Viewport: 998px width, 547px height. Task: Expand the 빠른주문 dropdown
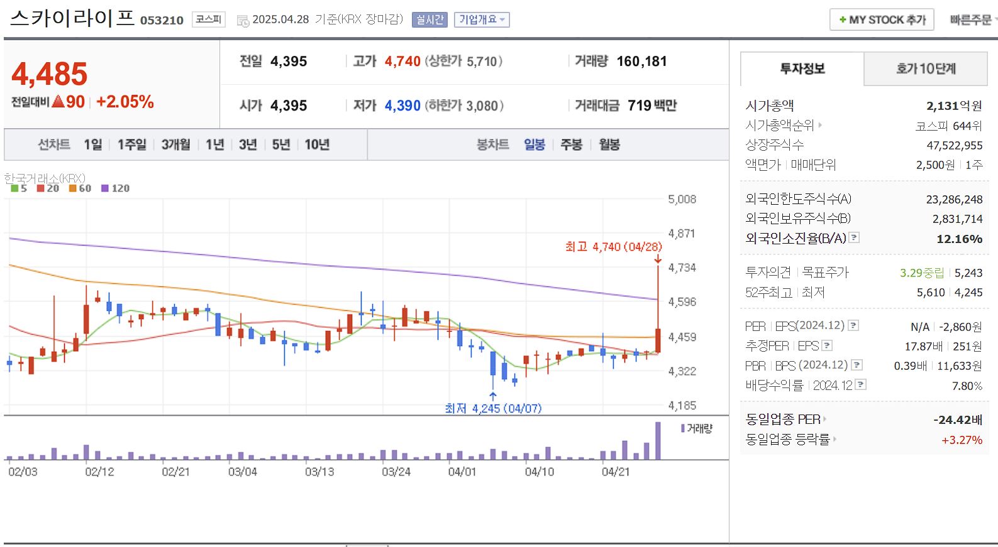[x=973, y=20]
